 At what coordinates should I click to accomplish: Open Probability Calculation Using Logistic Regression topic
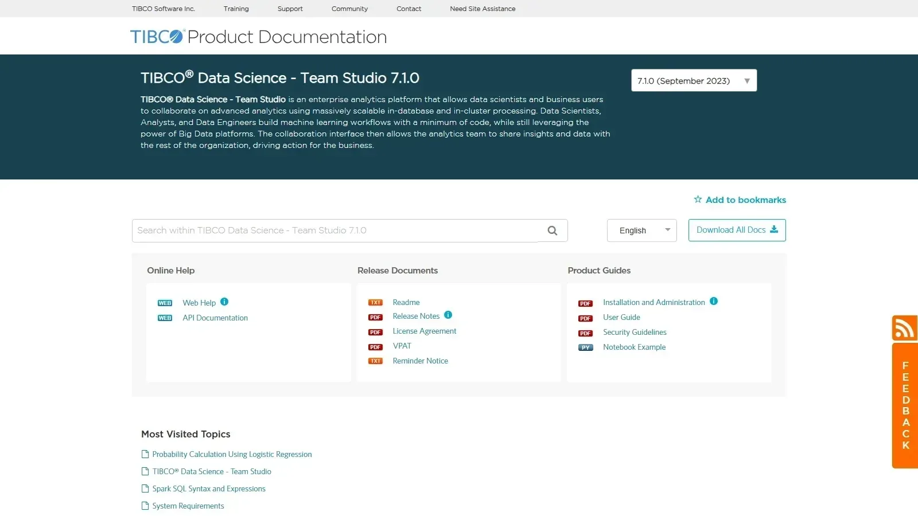click(232, 454)
